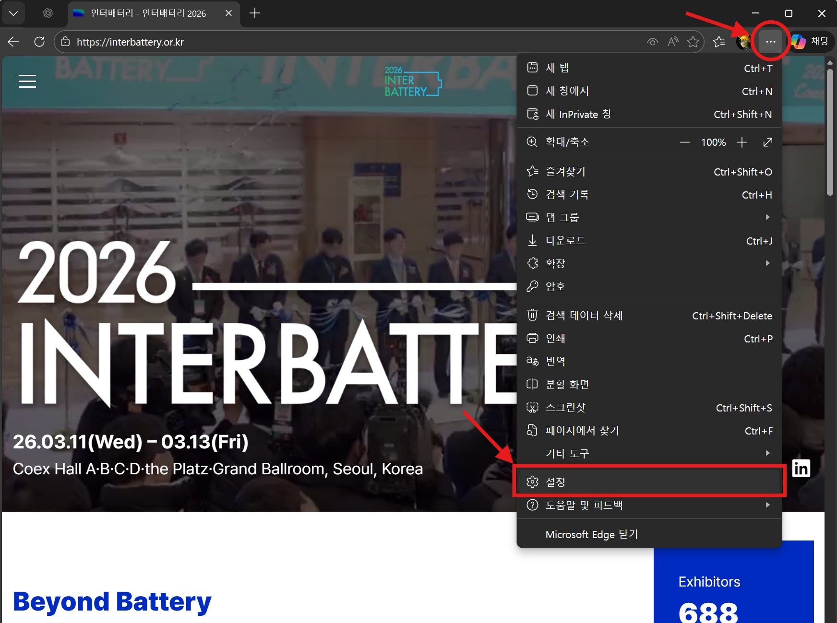Click the browser back arrow

coord(13,42)
